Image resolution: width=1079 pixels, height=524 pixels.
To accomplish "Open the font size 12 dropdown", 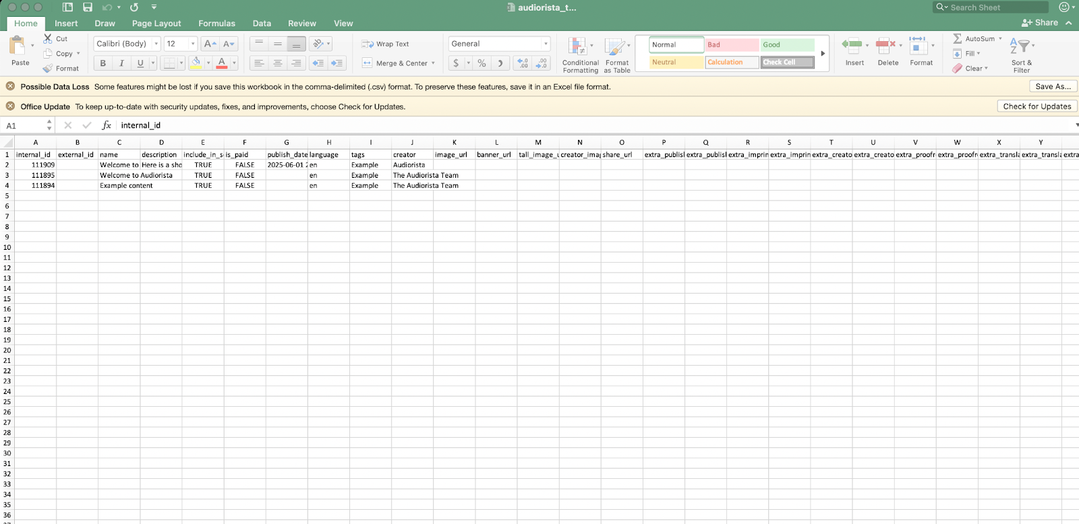I will (x=193, y=44).
